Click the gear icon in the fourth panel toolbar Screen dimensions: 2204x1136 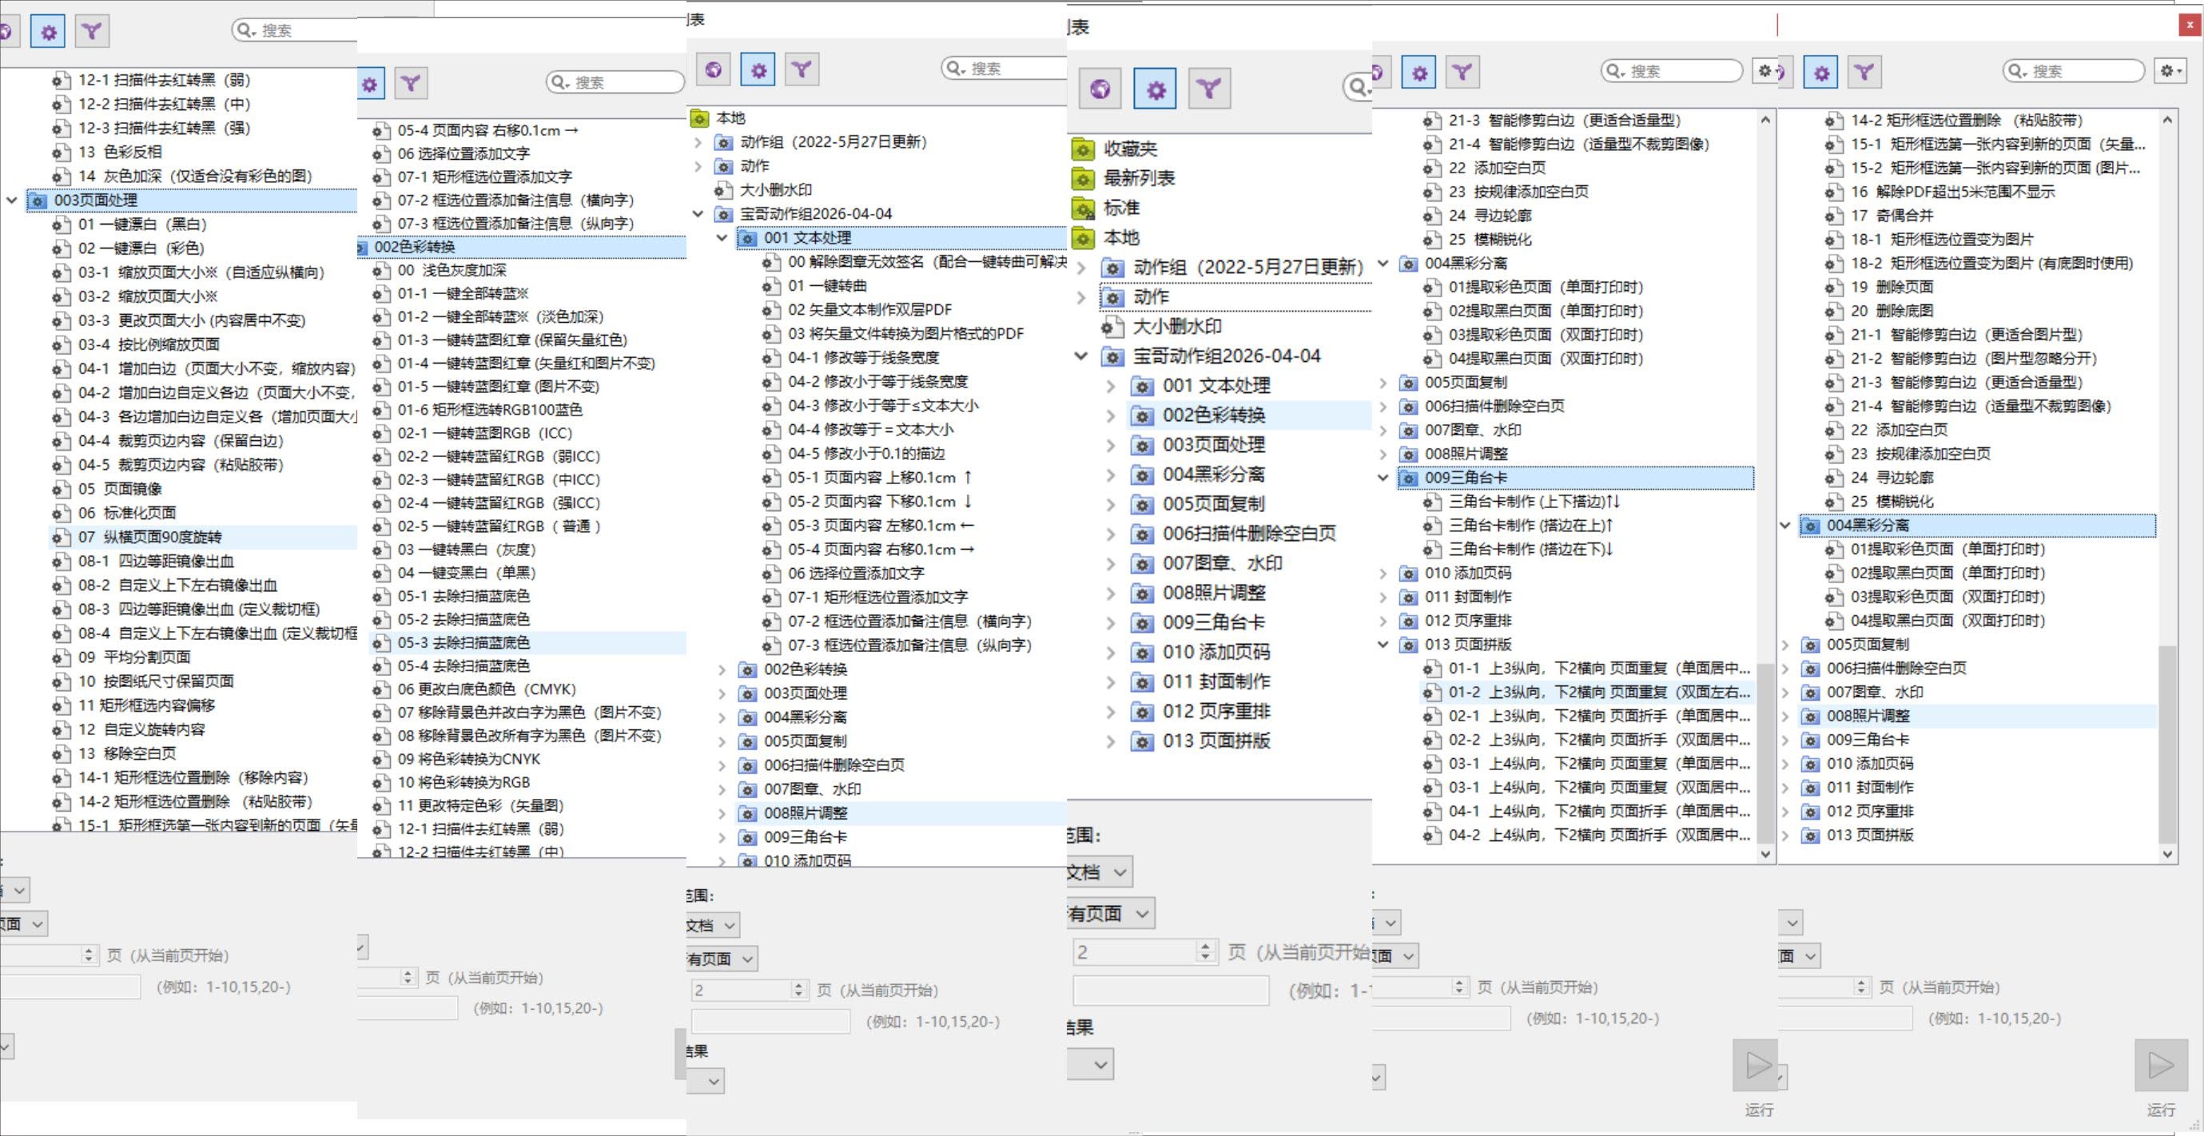(1155, 88)
